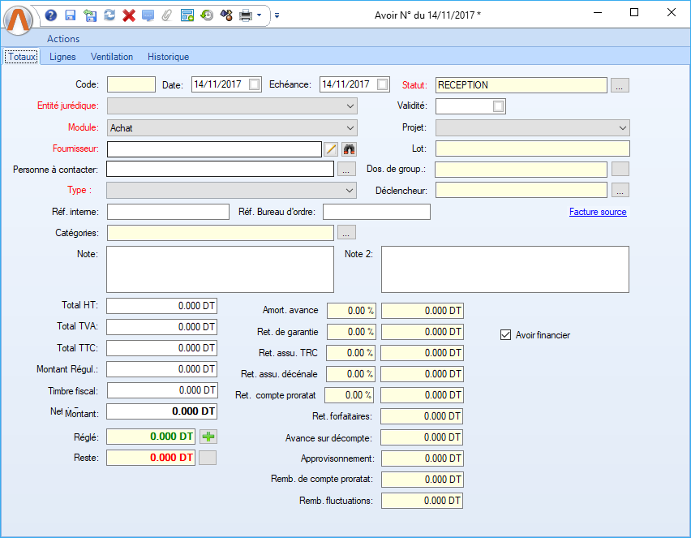The width and height of the screenshot is (691, 538).
Task: Uncheck the Avoir financier checkbox
Action: pyautogui.click(x=506, y=334)
